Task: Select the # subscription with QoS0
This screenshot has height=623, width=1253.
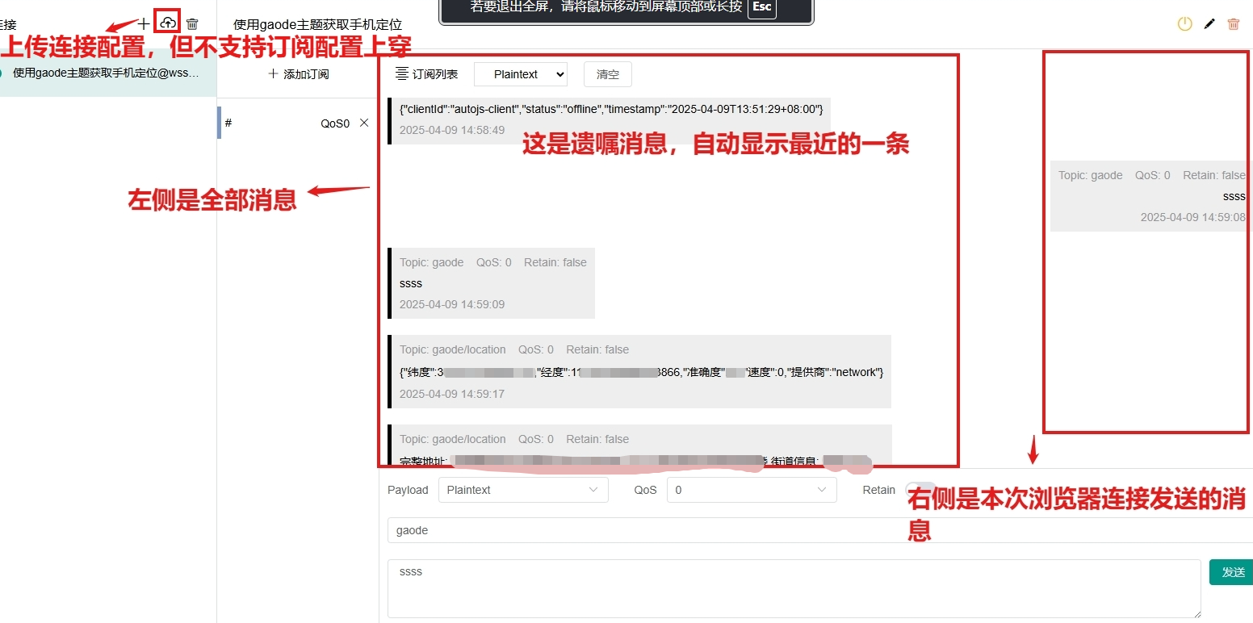Action: 283,123
